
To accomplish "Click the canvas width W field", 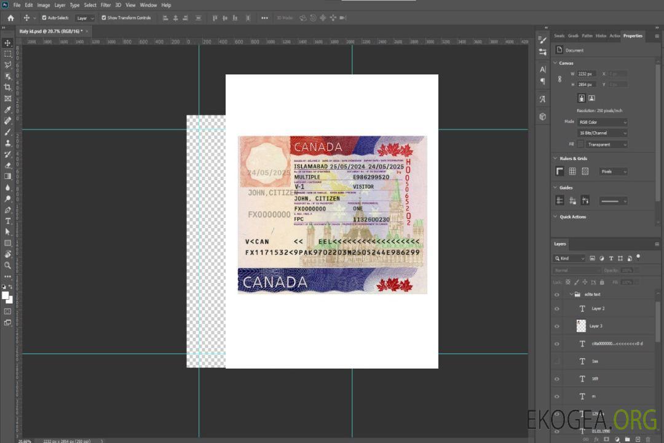I will coord(587,74).
